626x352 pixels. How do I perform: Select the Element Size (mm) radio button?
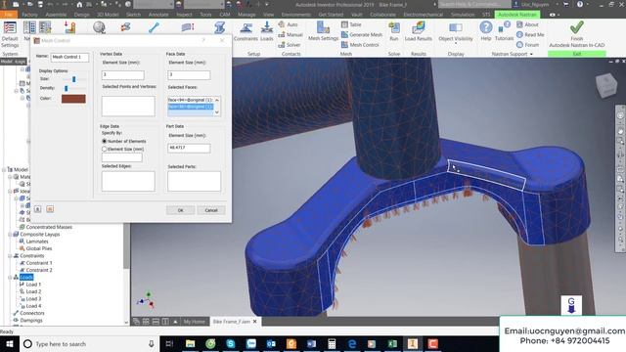(105, 149)
